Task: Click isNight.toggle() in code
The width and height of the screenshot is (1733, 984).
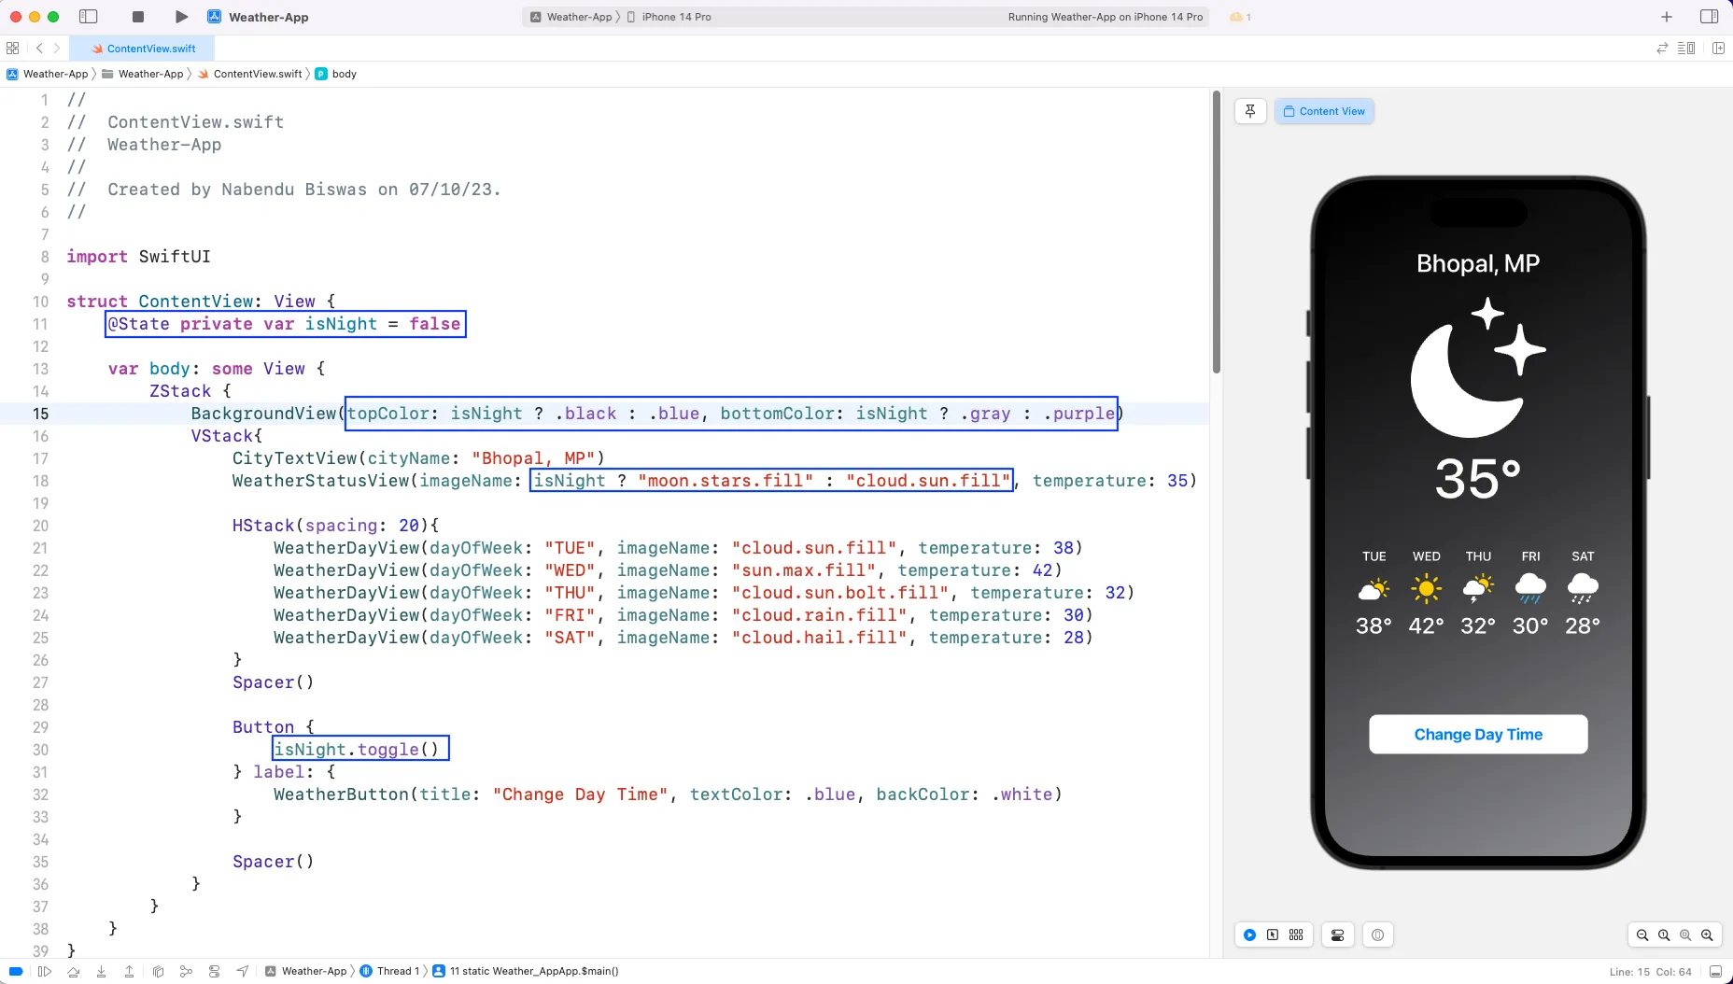Action: [357, 750]
